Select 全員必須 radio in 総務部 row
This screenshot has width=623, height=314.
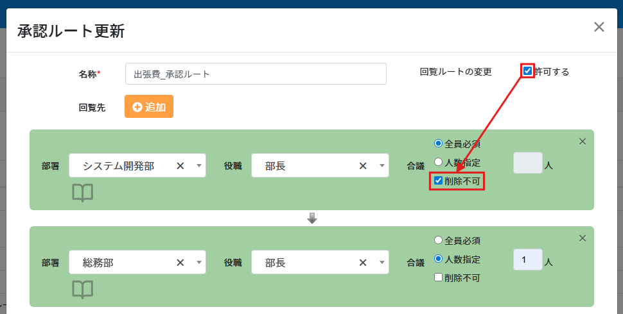(439, 241)
